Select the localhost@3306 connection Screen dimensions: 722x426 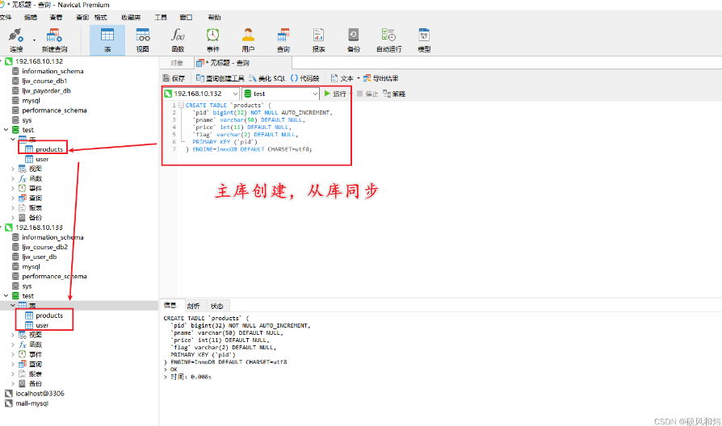[35, 394]
